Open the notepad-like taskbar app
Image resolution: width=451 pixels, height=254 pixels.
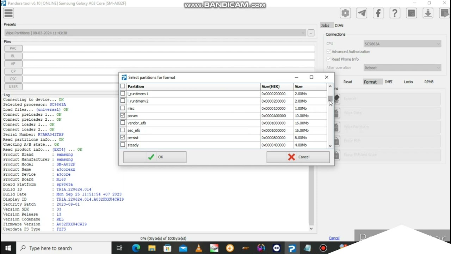(x=307, y=248)
